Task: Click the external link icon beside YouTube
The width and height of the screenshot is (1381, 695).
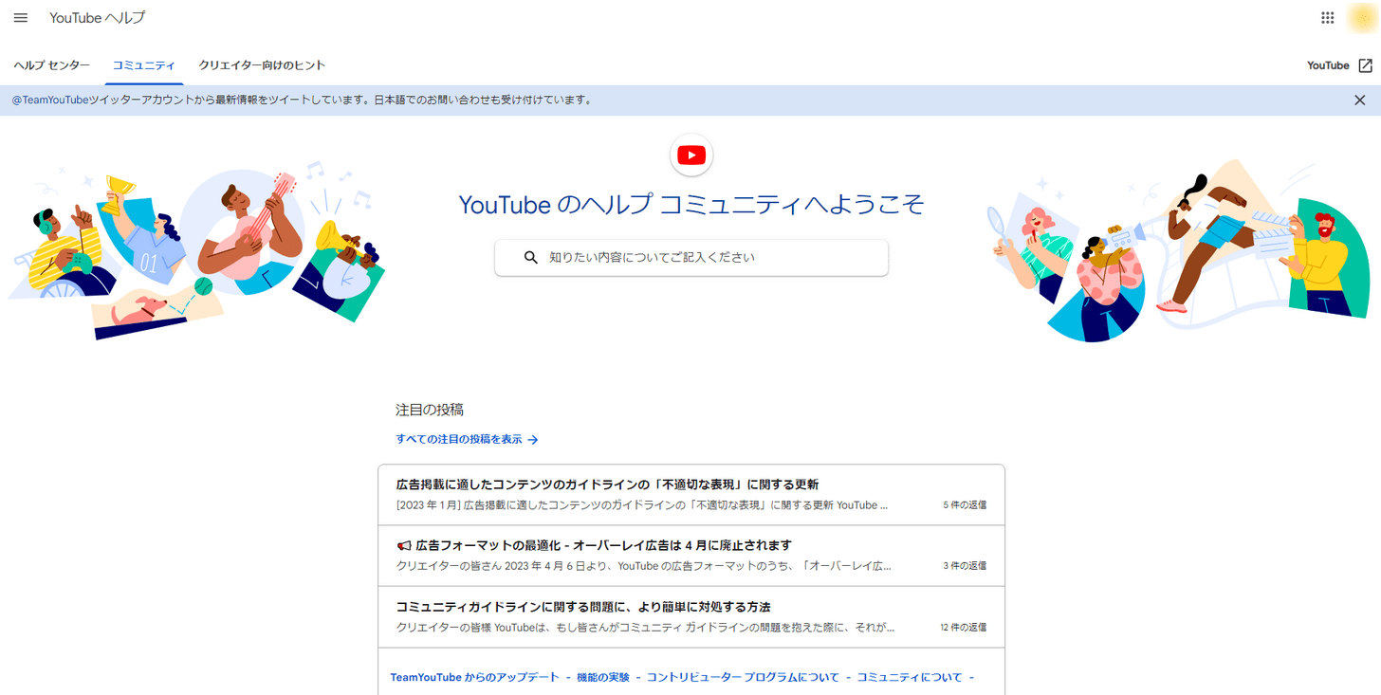Action: (x=1366, y=65)
